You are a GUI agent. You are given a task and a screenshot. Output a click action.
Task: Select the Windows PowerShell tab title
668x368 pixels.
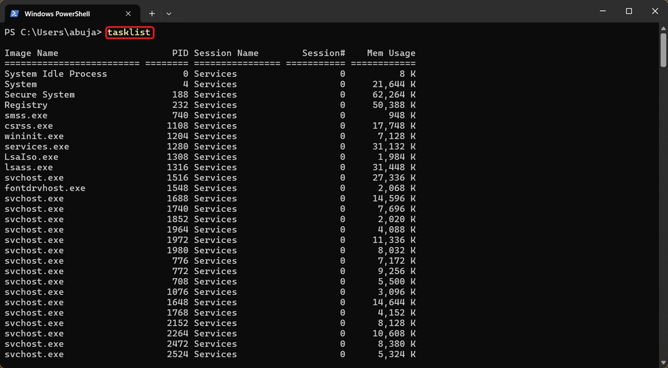coord(57,13)
